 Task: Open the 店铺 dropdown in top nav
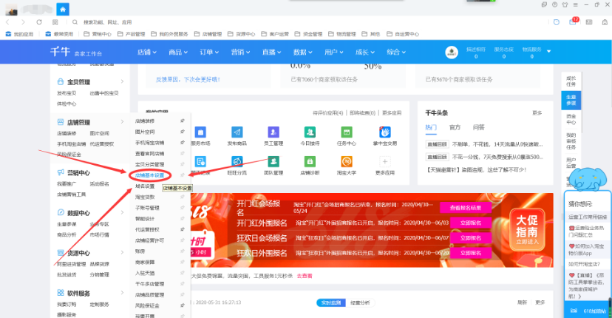click(147, 52)
